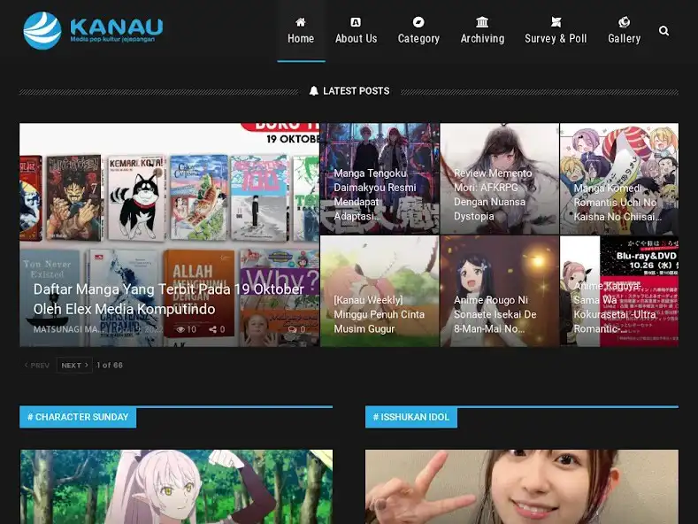Open the Category menu

418,31
